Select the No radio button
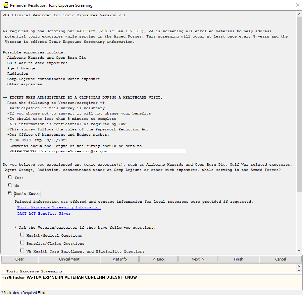Screen dimensions: 303x295 pos(10,185)
